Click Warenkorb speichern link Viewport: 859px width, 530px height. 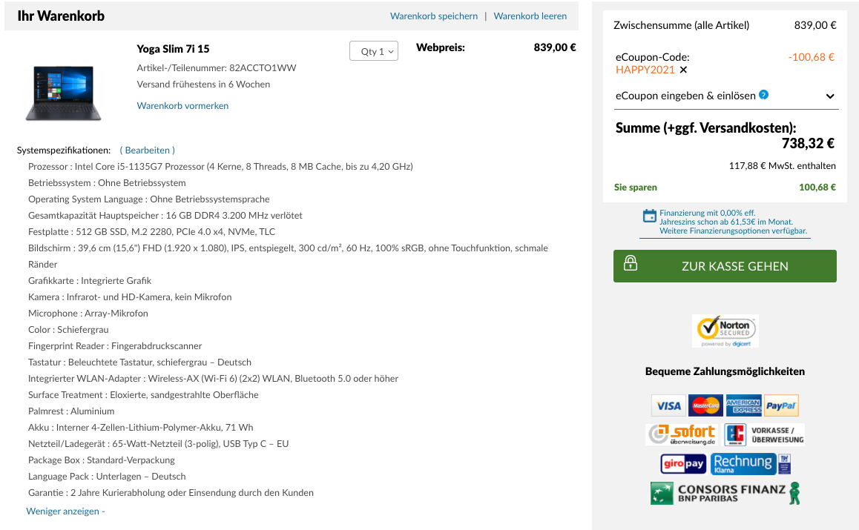pyautogui.click(x=434, y=16)
